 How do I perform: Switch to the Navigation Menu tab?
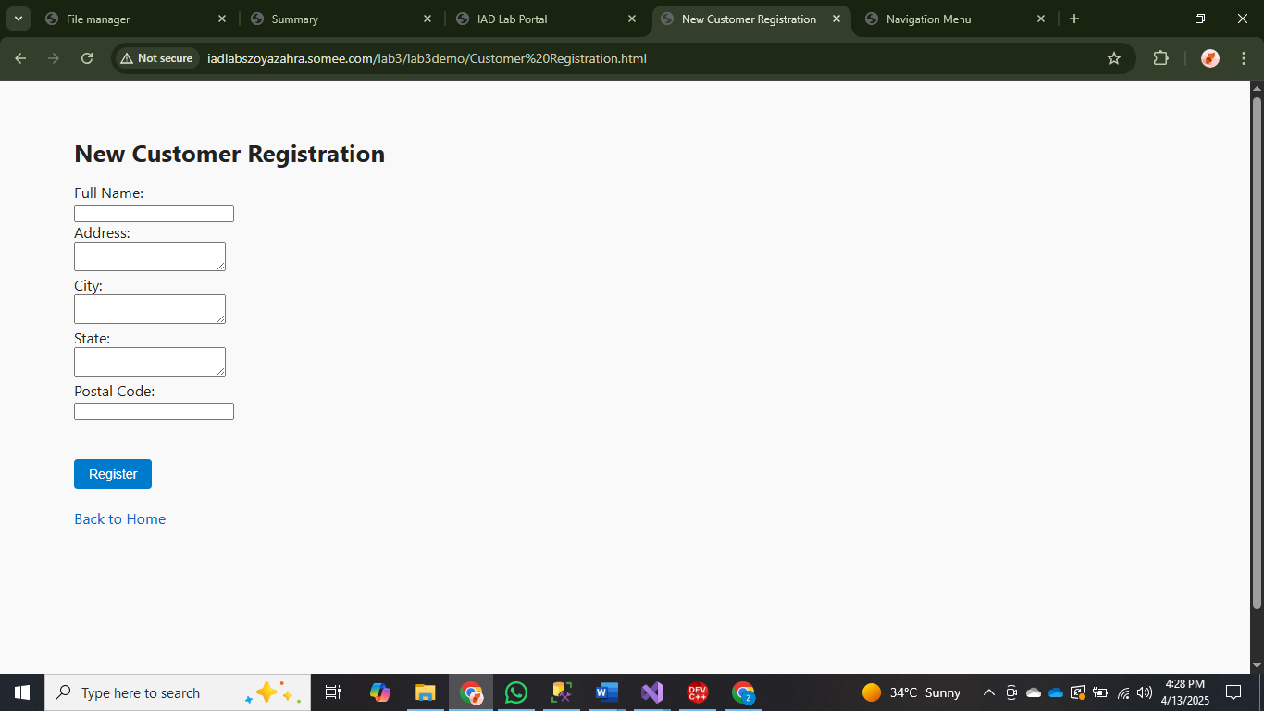point(955,19)
